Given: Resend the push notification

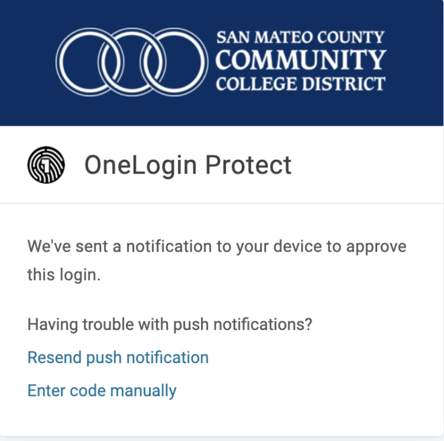Looking at the screenshot, I should coord(118,358).
